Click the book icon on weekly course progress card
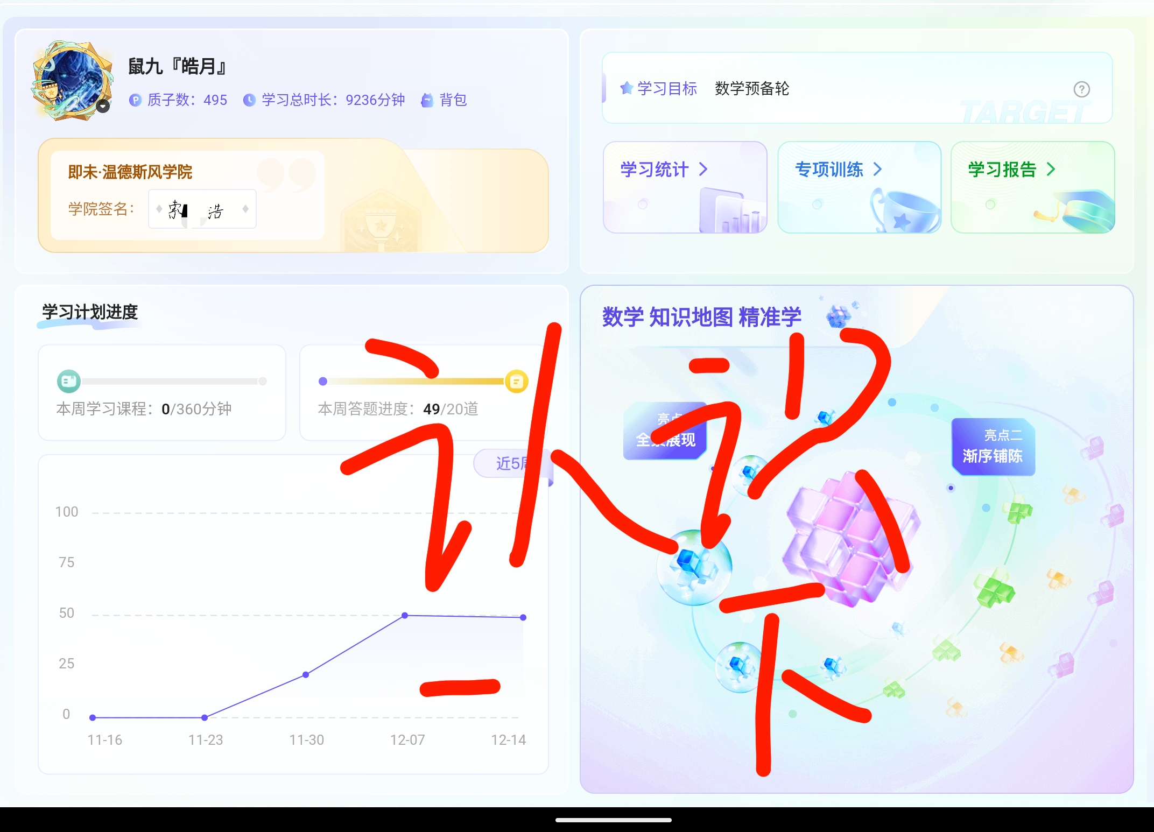Viewport: 1154px width, 832px height. [x=69, y=381]
